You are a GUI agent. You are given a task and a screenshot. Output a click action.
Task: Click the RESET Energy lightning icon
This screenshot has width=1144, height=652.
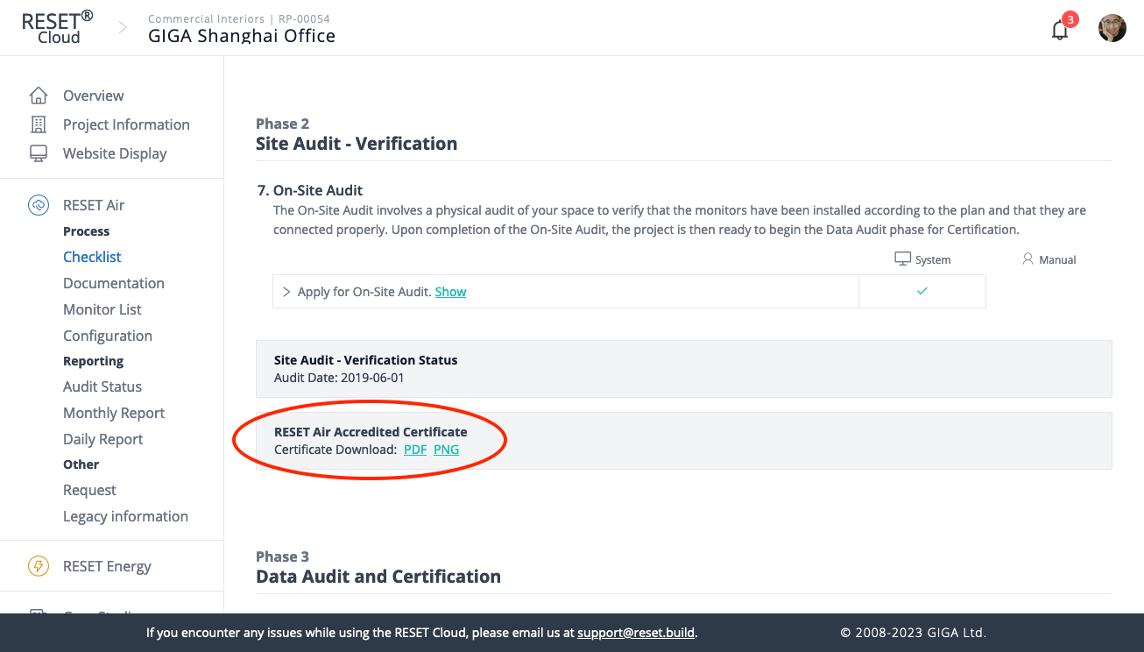[39, 566]
